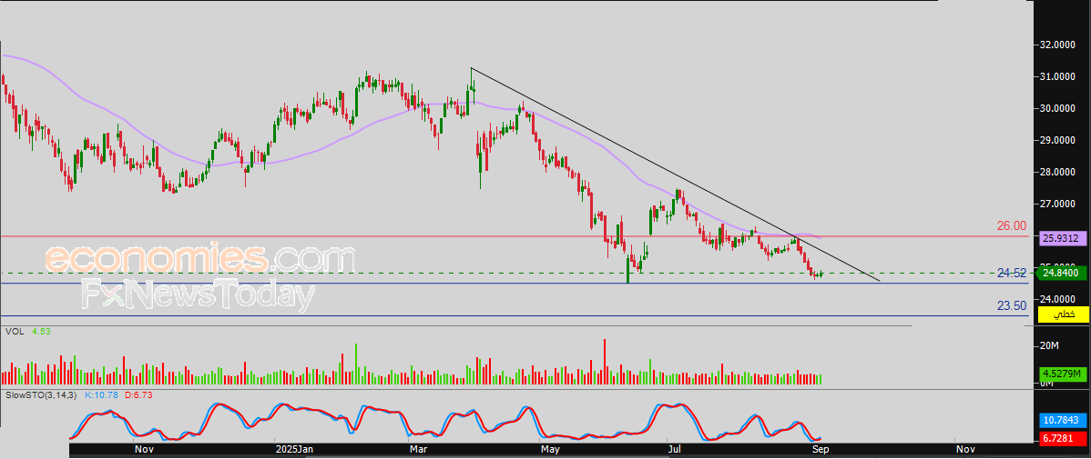Click the Nov date label before 2025Jan
Screen dimensions: 1091x459
point(143,450)
